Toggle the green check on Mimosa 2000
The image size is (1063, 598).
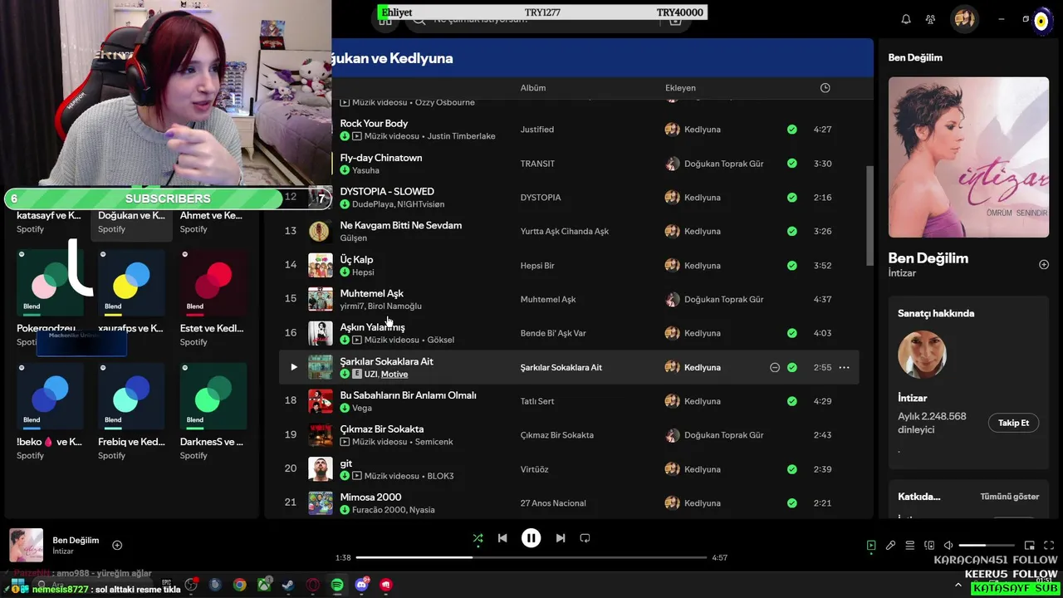(792, 503)
